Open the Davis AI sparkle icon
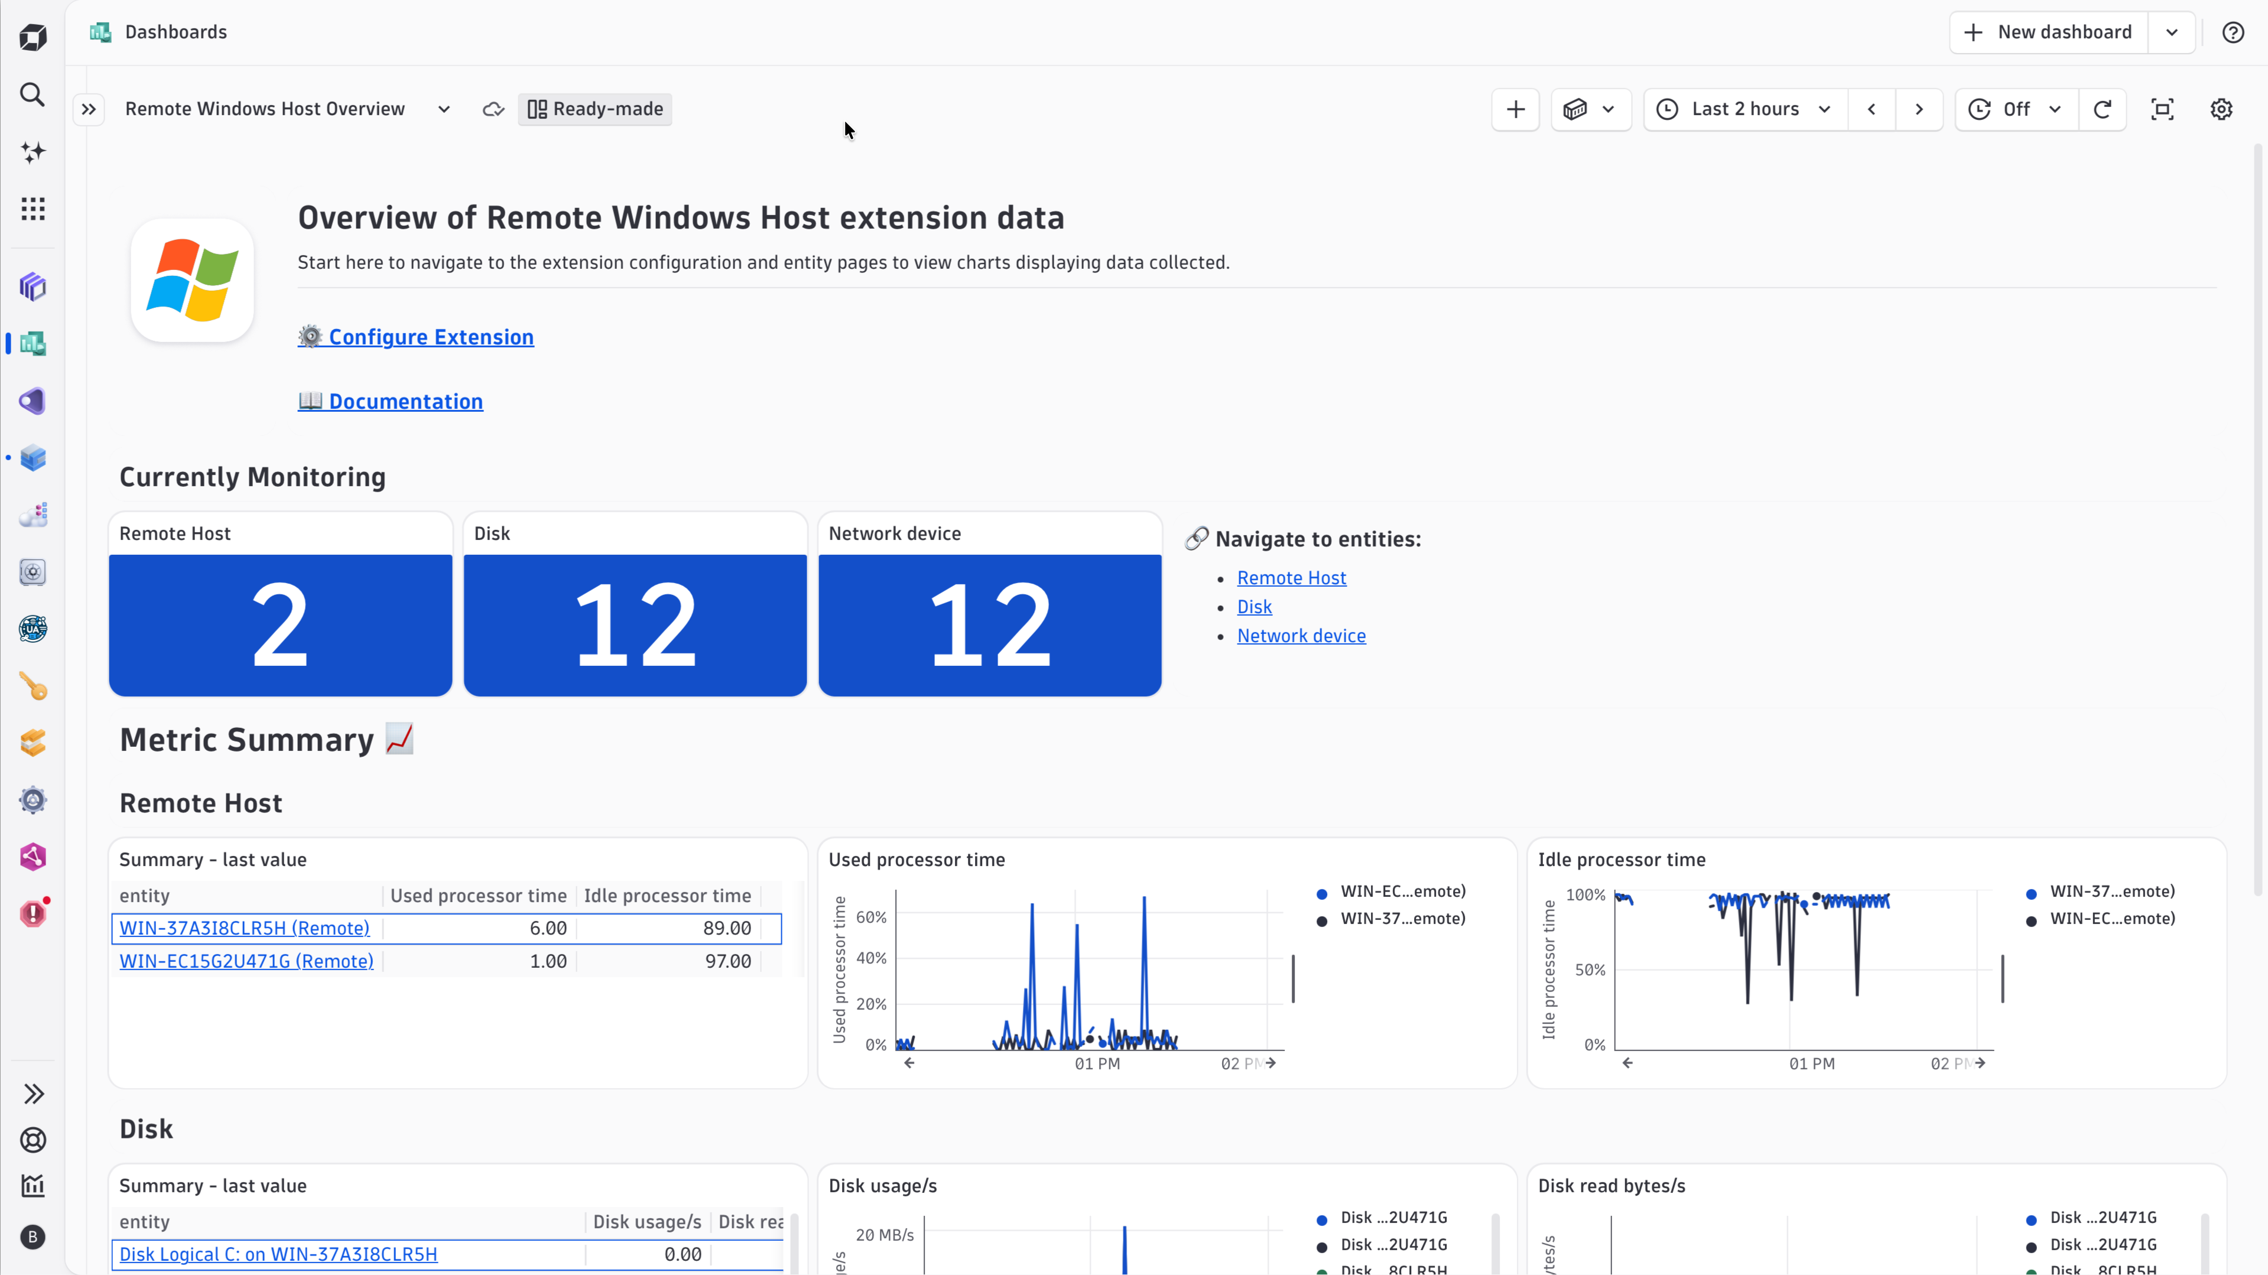The image size is (2268, 1275). 33,151
